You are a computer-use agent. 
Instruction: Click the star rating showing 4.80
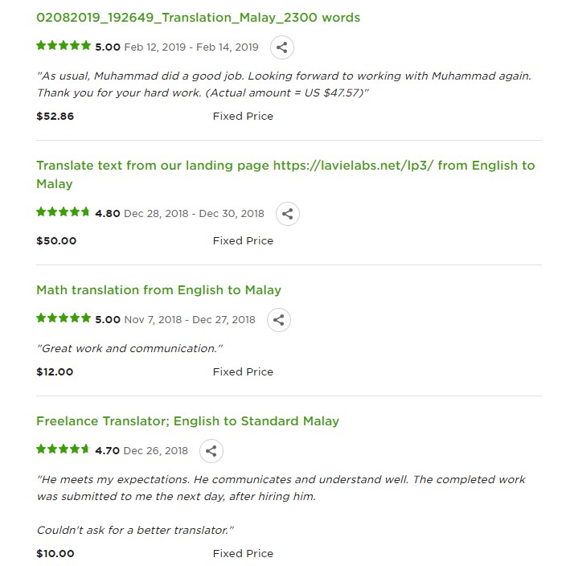point(64,213)
